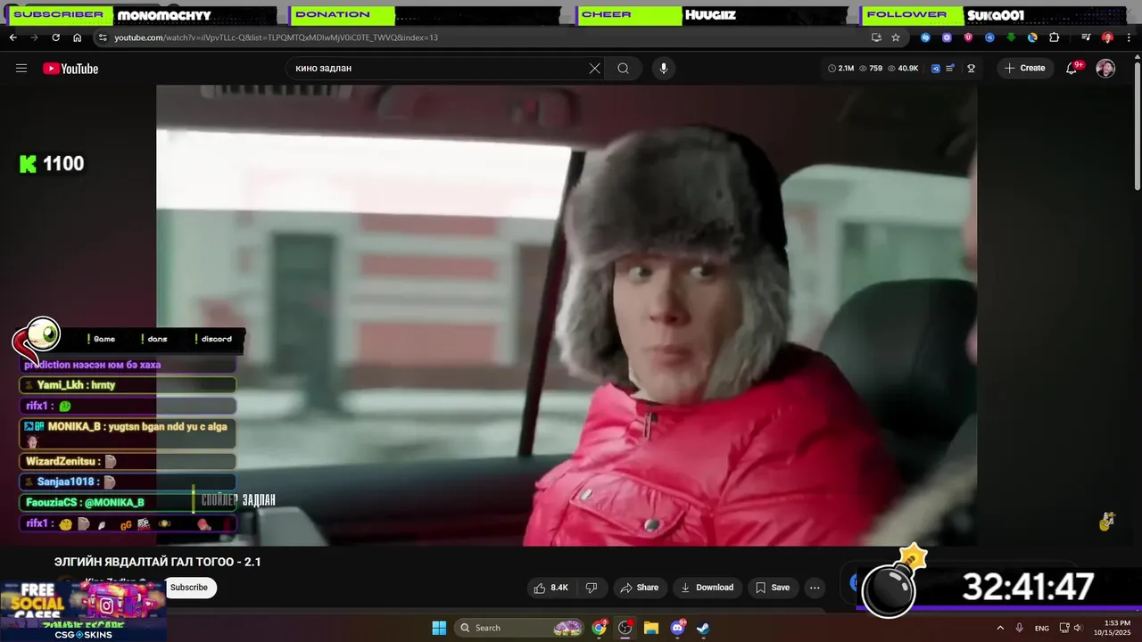
Task: Open media controls in browser toolbar
Action: coord(1086,37)
